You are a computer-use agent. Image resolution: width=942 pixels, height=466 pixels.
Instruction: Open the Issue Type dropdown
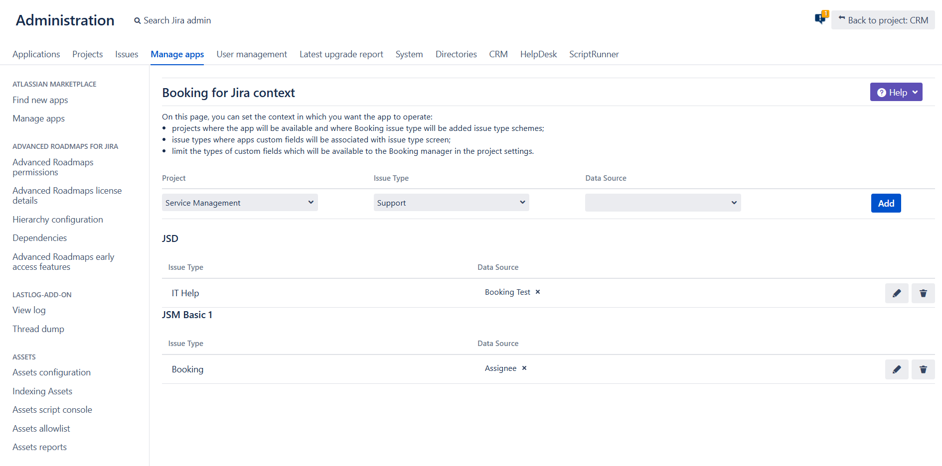point(451,203)
